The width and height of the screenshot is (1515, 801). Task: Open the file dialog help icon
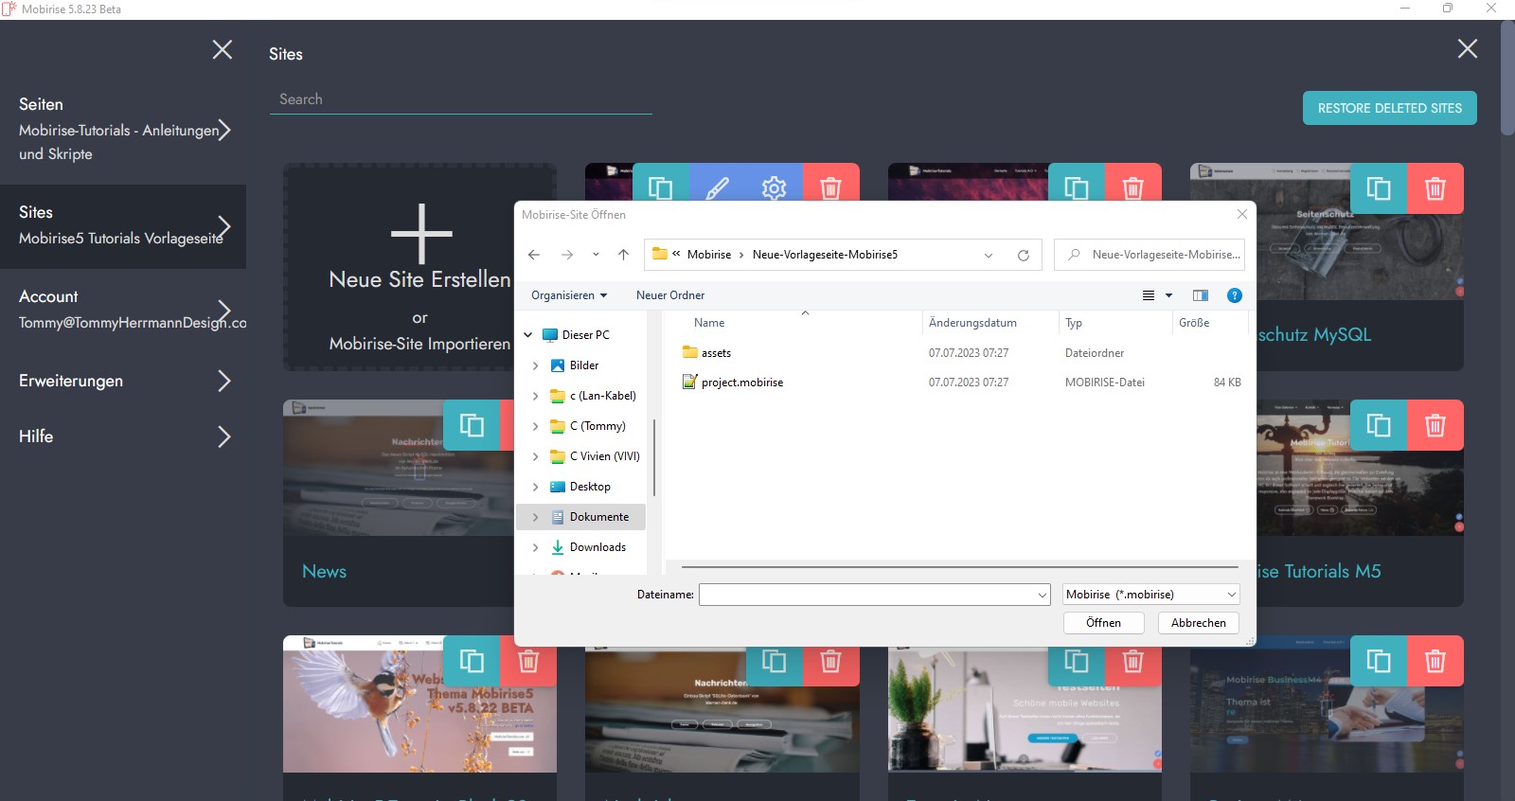[1235, 295]
